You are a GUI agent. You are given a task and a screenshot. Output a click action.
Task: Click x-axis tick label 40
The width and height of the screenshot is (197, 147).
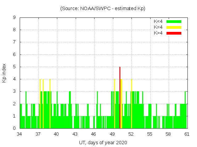(x=57, y=134)
